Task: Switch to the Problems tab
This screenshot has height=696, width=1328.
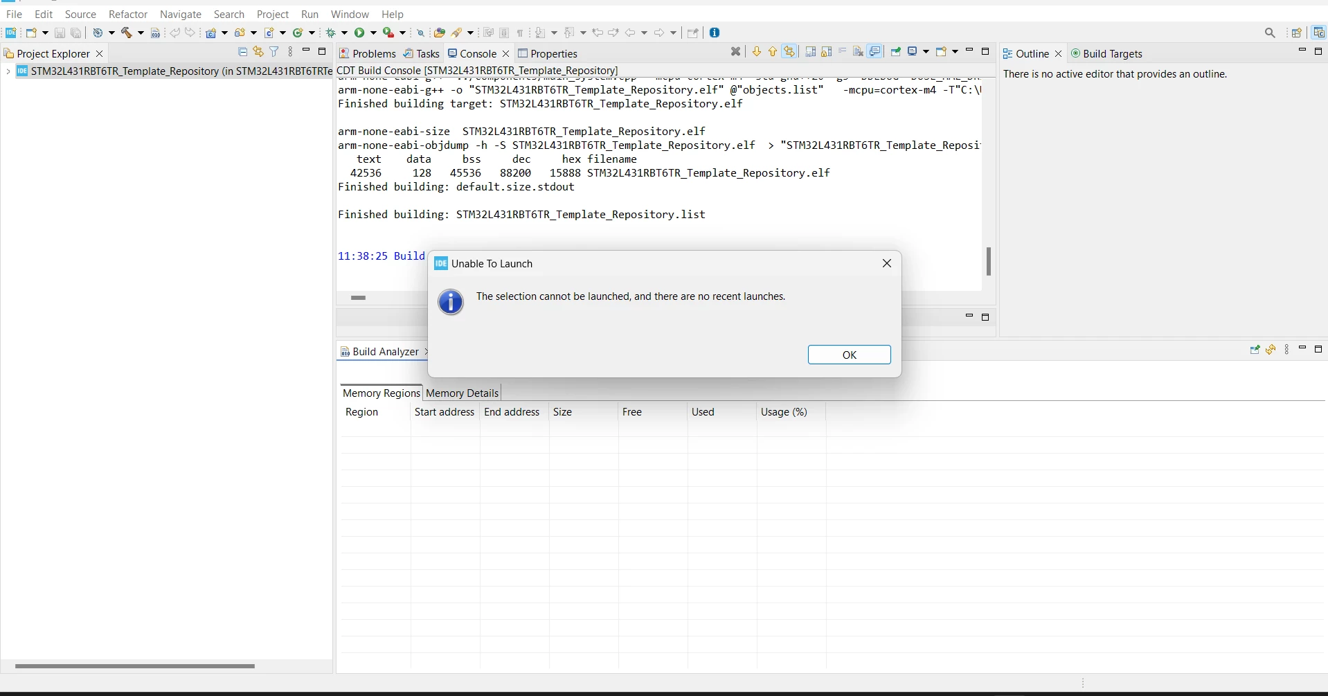Action: tap(367, 53)
